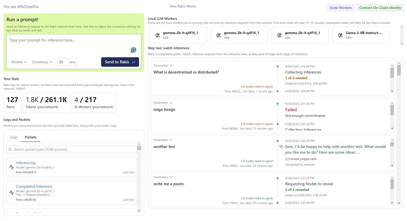Click the second gemma-2b-it-q4f16_1 worker icon
Screen dimensions: 407x221
[219, 35]
